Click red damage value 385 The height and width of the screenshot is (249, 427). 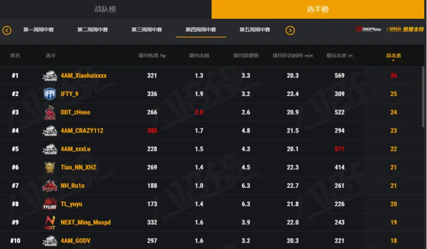(x=152, y=130)
